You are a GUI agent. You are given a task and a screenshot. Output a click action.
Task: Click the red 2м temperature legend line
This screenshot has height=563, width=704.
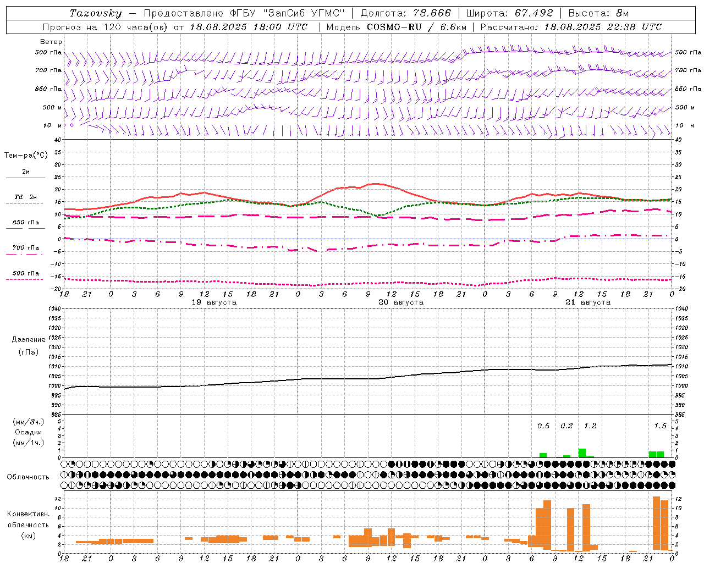click(25, 178)
